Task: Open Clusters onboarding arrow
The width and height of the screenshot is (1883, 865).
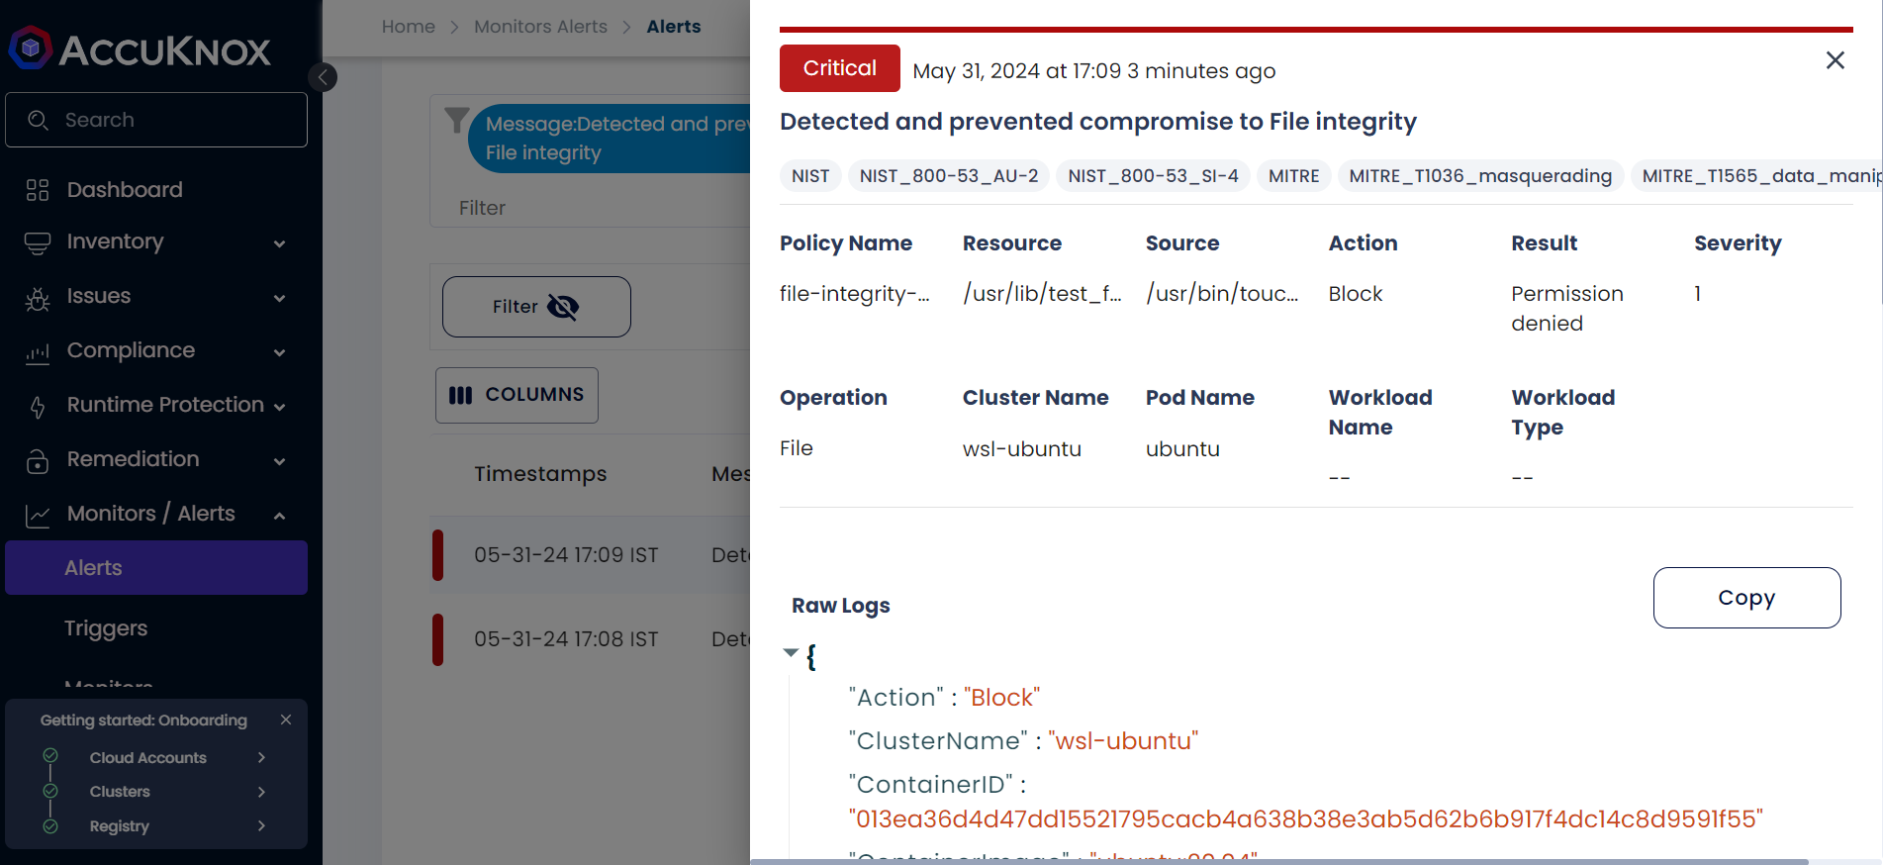Action: [261, 792]
